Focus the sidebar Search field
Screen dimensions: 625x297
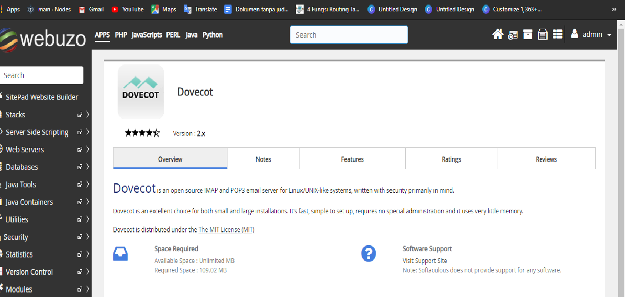pyautogui.click(x=41, y=76)
